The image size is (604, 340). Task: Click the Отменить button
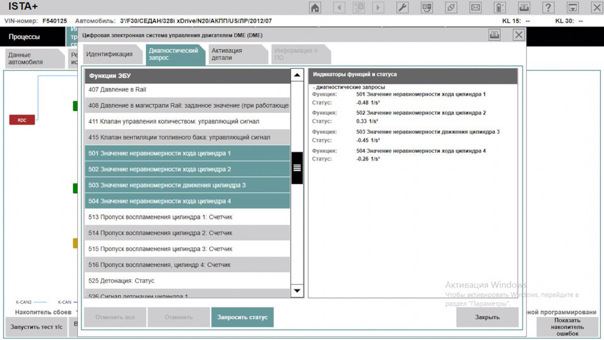coord(179,317)
